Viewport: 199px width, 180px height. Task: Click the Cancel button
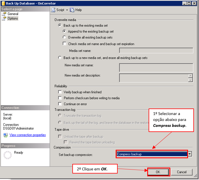click(x=182, y=172)
